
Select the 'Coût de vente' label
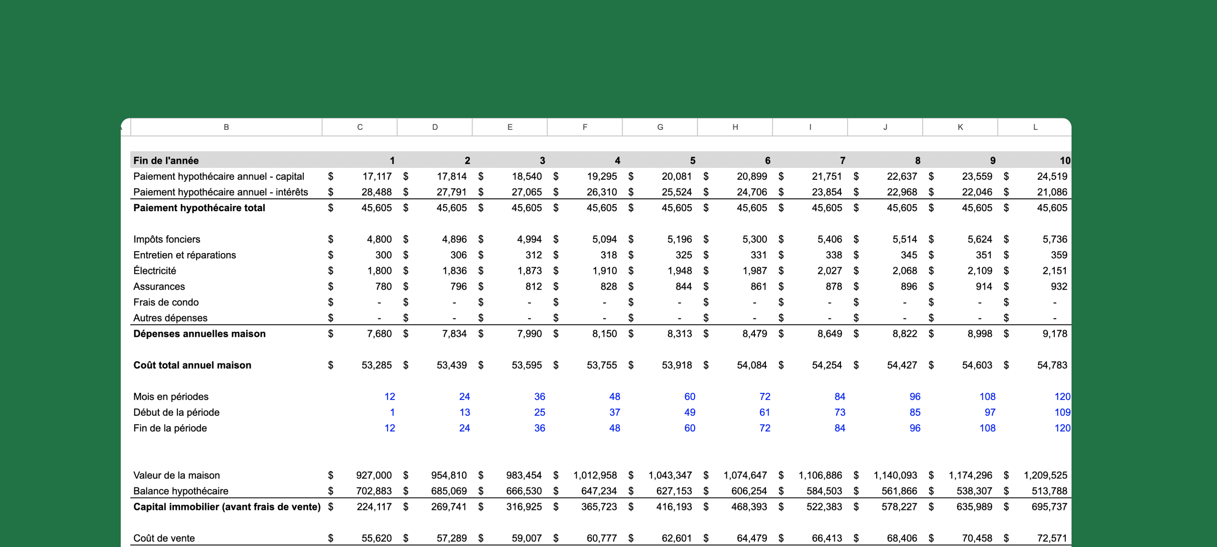click(164, 538)
